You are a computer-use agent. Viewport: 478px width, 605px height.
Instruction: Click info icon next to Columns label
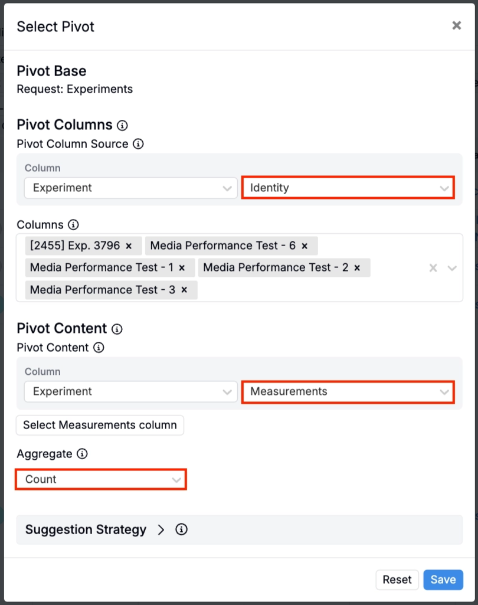[73, 224]
